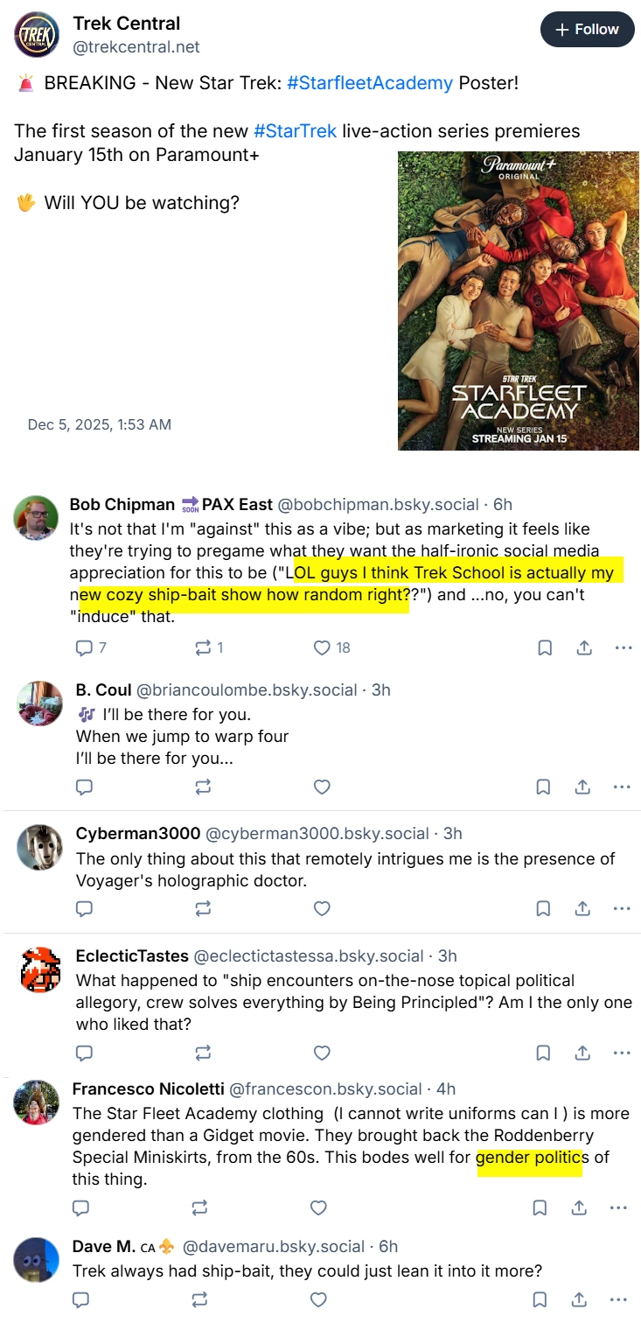Repost Bob Chipman's comment

tap(209, 647)
